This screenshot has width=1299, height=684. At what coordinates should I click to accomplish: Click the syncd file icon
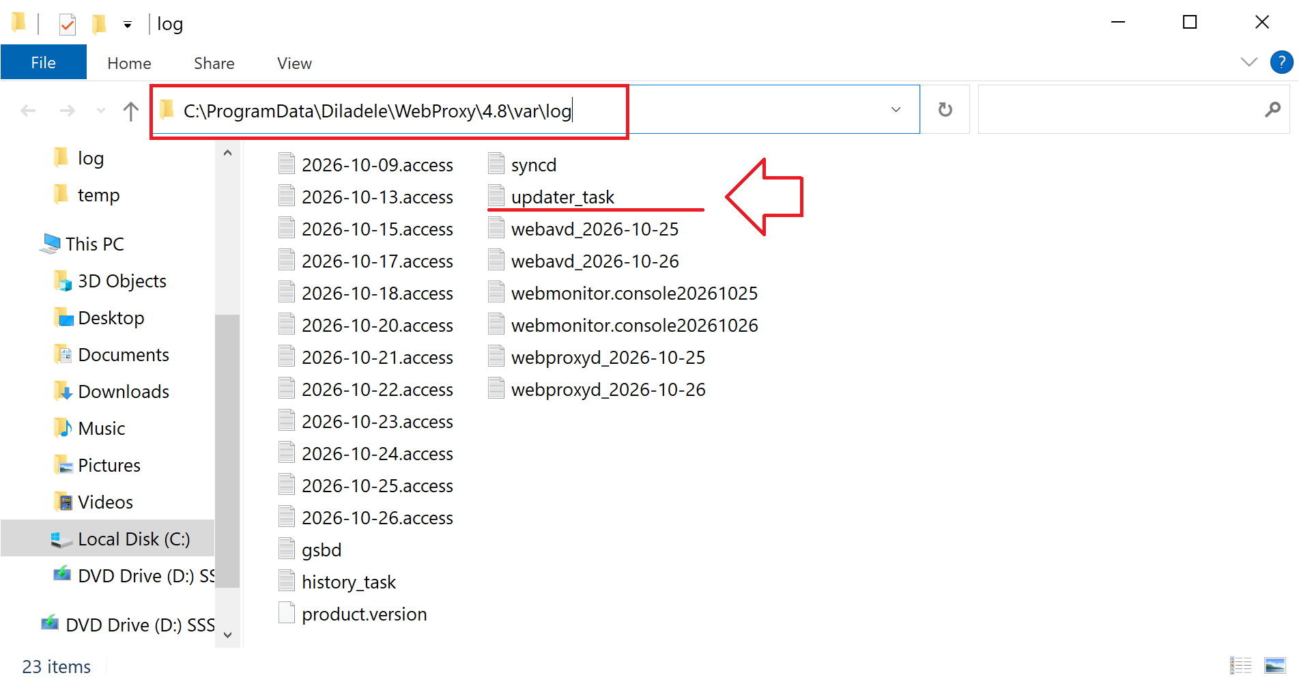[x=496, y=164]
